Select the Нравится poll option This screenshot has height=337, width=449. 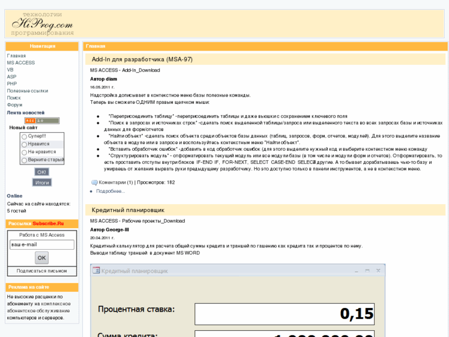point(24,144)
